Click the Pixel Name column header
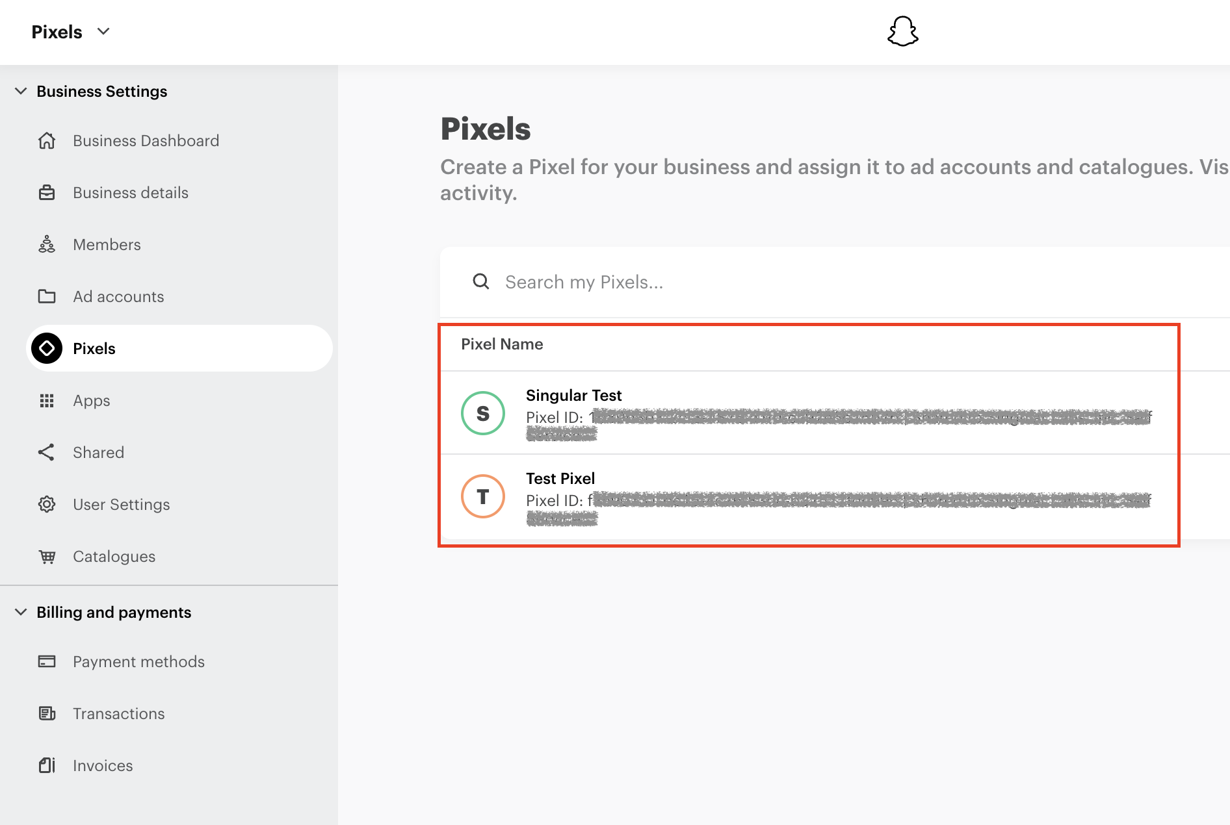The height and width of the screenshot is (825, 1230). pyautogui.click(x=502, y=344)
